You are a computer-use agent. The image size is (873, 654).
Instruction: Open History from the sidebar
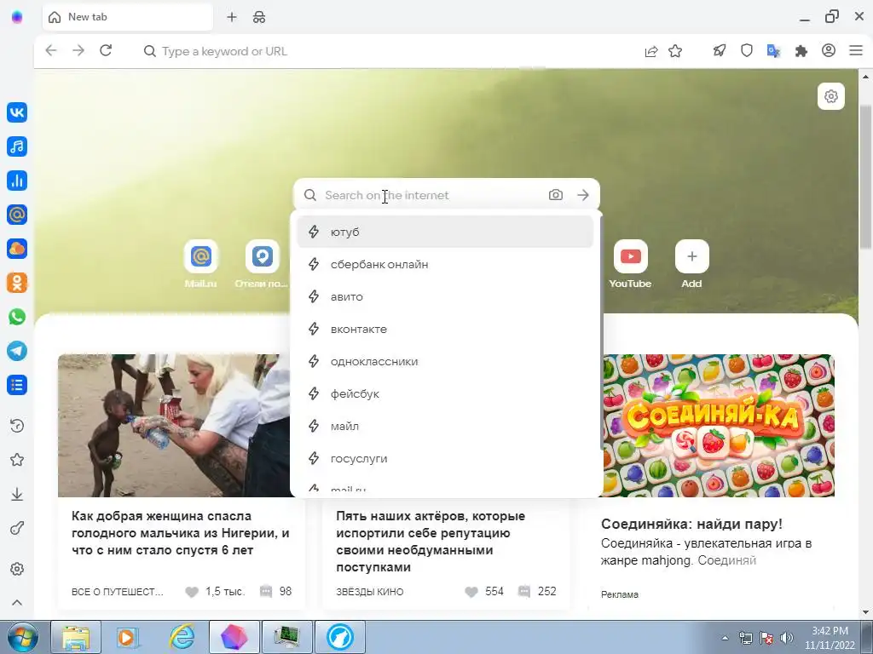[x=17, y=426]
